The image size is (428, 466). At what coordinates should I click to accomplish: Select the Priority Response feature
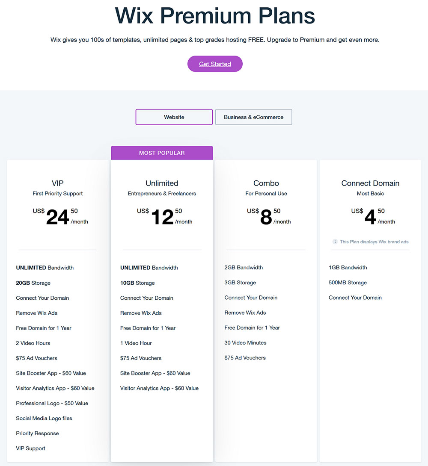pyautogui.click(x=37, y=434)
